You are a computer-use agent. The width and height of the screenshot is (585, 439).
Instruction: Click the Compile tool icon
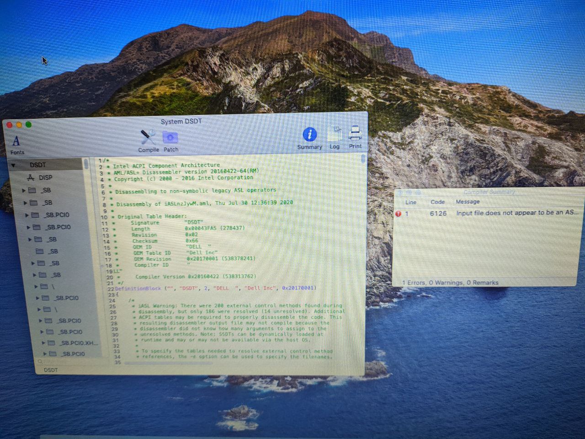click(148, 138)
